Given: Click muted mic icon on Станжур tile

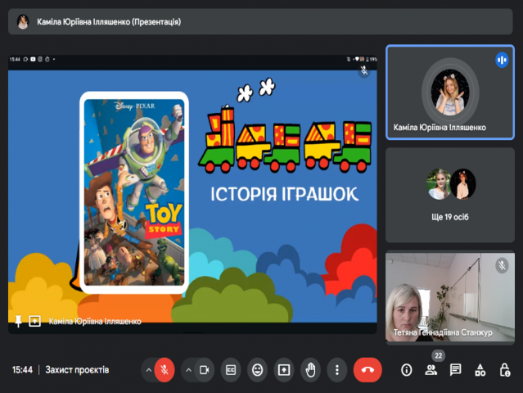Looking at the screenshot, I should click(502, 265).
